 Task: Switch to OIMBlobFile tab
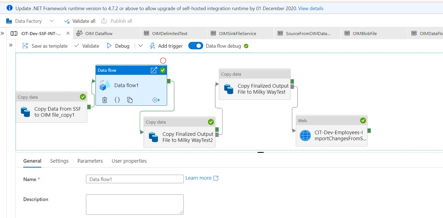[x=374, y=33]
